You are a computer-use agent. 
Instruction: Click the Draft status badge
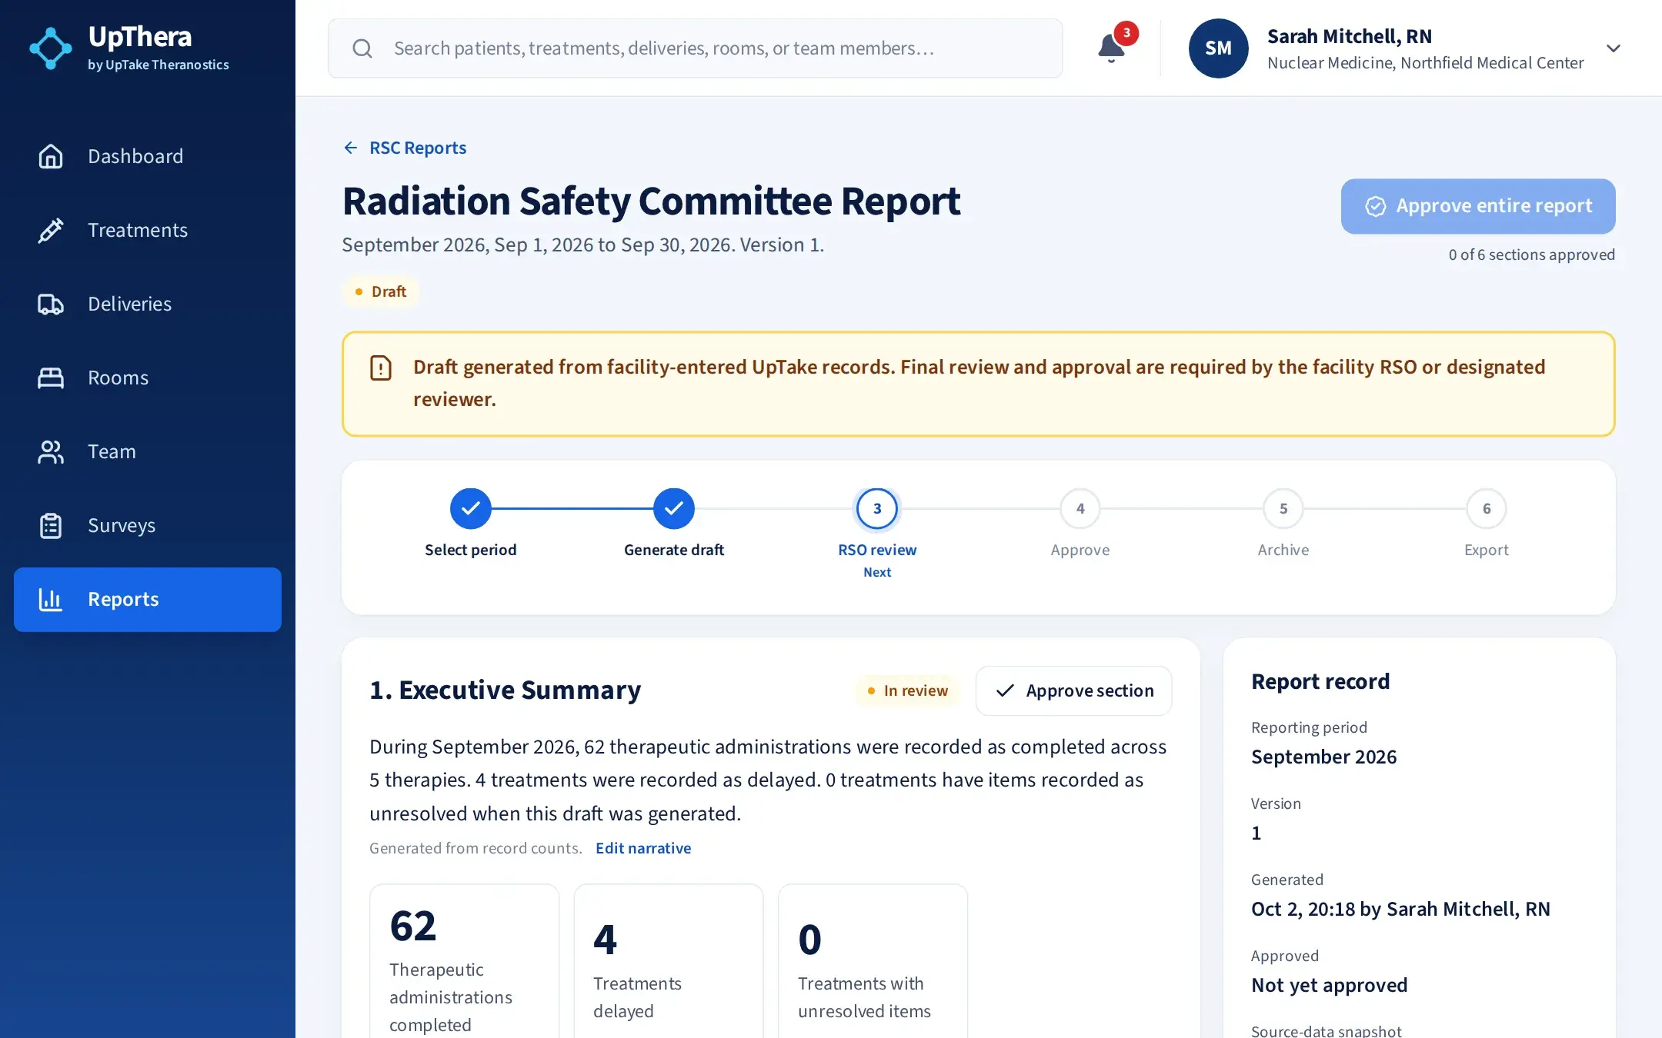coord(380,291)
